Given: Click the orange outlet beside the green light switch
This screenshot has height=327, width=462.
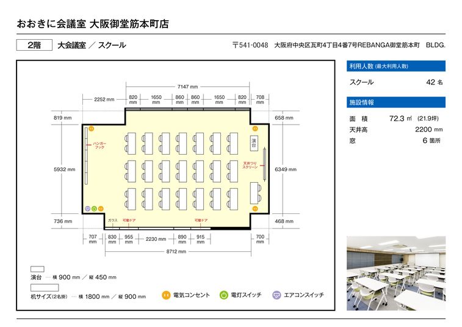Looking at the screenshot, I should click(101, 208).
